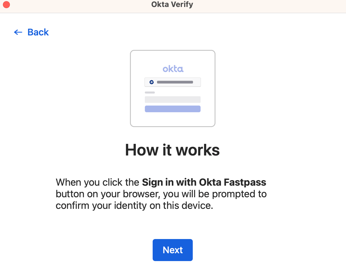This screenshot has height=275, width=346.
Task: Select the sign-in illustration frame border
Action: click(131, 88)
